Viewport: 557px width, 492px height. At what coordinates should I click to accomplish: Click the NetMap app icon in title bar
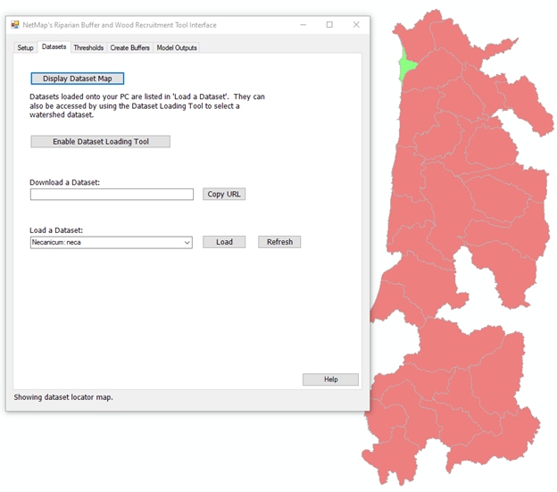(x=14, y=25)
